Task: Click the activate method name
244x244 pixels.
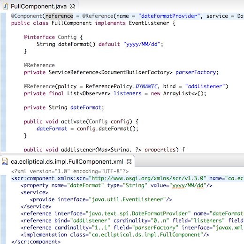Action: coord(73,122)
